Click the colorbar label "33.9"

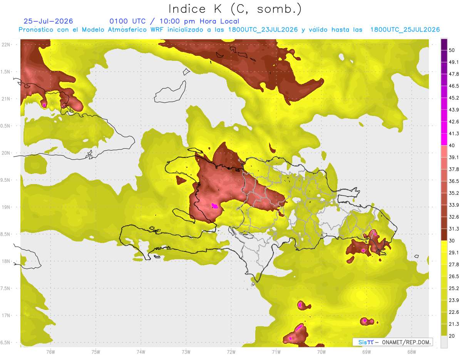point(454,205)
